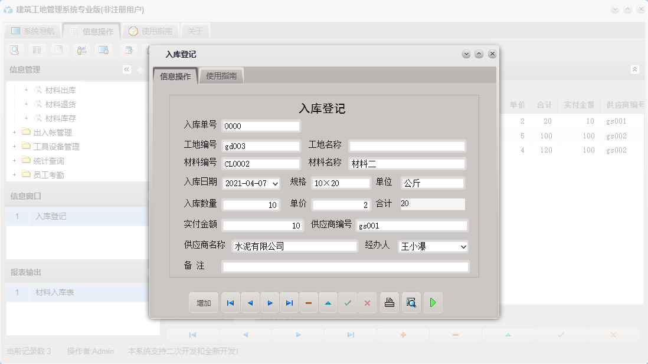Click the green run arrow icon
Image resolution: width=648 pixels, height=364 pixels.
pyautogui.click(x=433, y=302)
